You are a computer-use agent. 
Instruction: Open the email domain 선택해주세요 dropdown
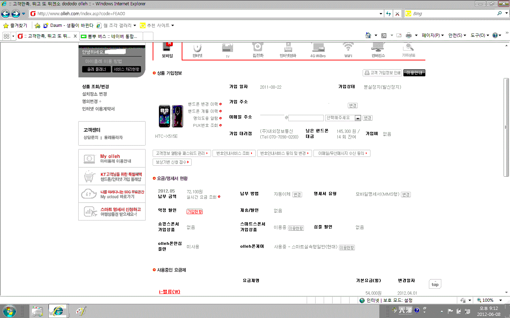343,118
